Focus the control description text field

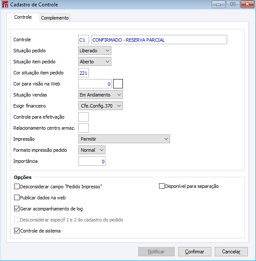(x=159, y=40)
